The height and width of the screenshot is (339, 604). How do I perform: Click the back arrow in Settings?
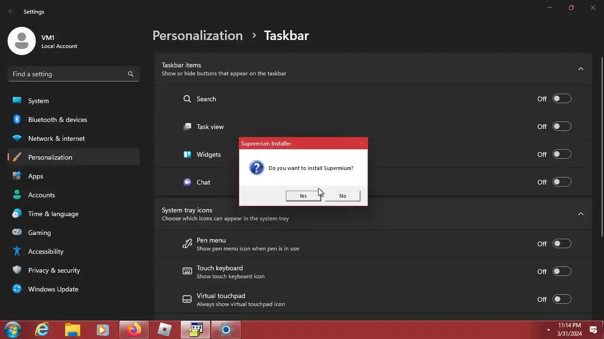coord(11,12)
